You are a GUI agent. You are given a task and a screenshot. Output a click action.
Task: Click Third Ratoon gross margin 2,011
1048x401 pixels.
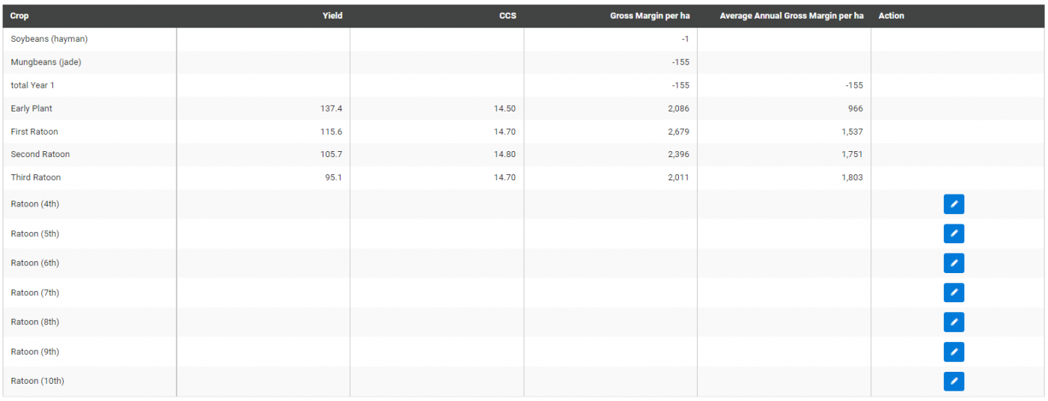pyautogui.click(x=676, y=177)
